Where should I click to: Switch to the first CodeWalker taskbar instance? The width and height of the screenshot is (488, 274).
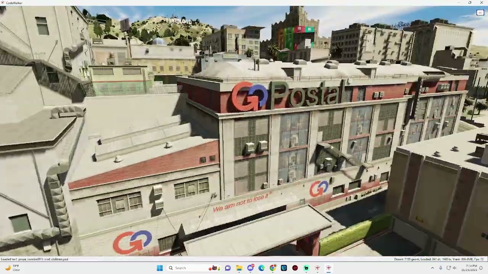(x=318, y=268)
